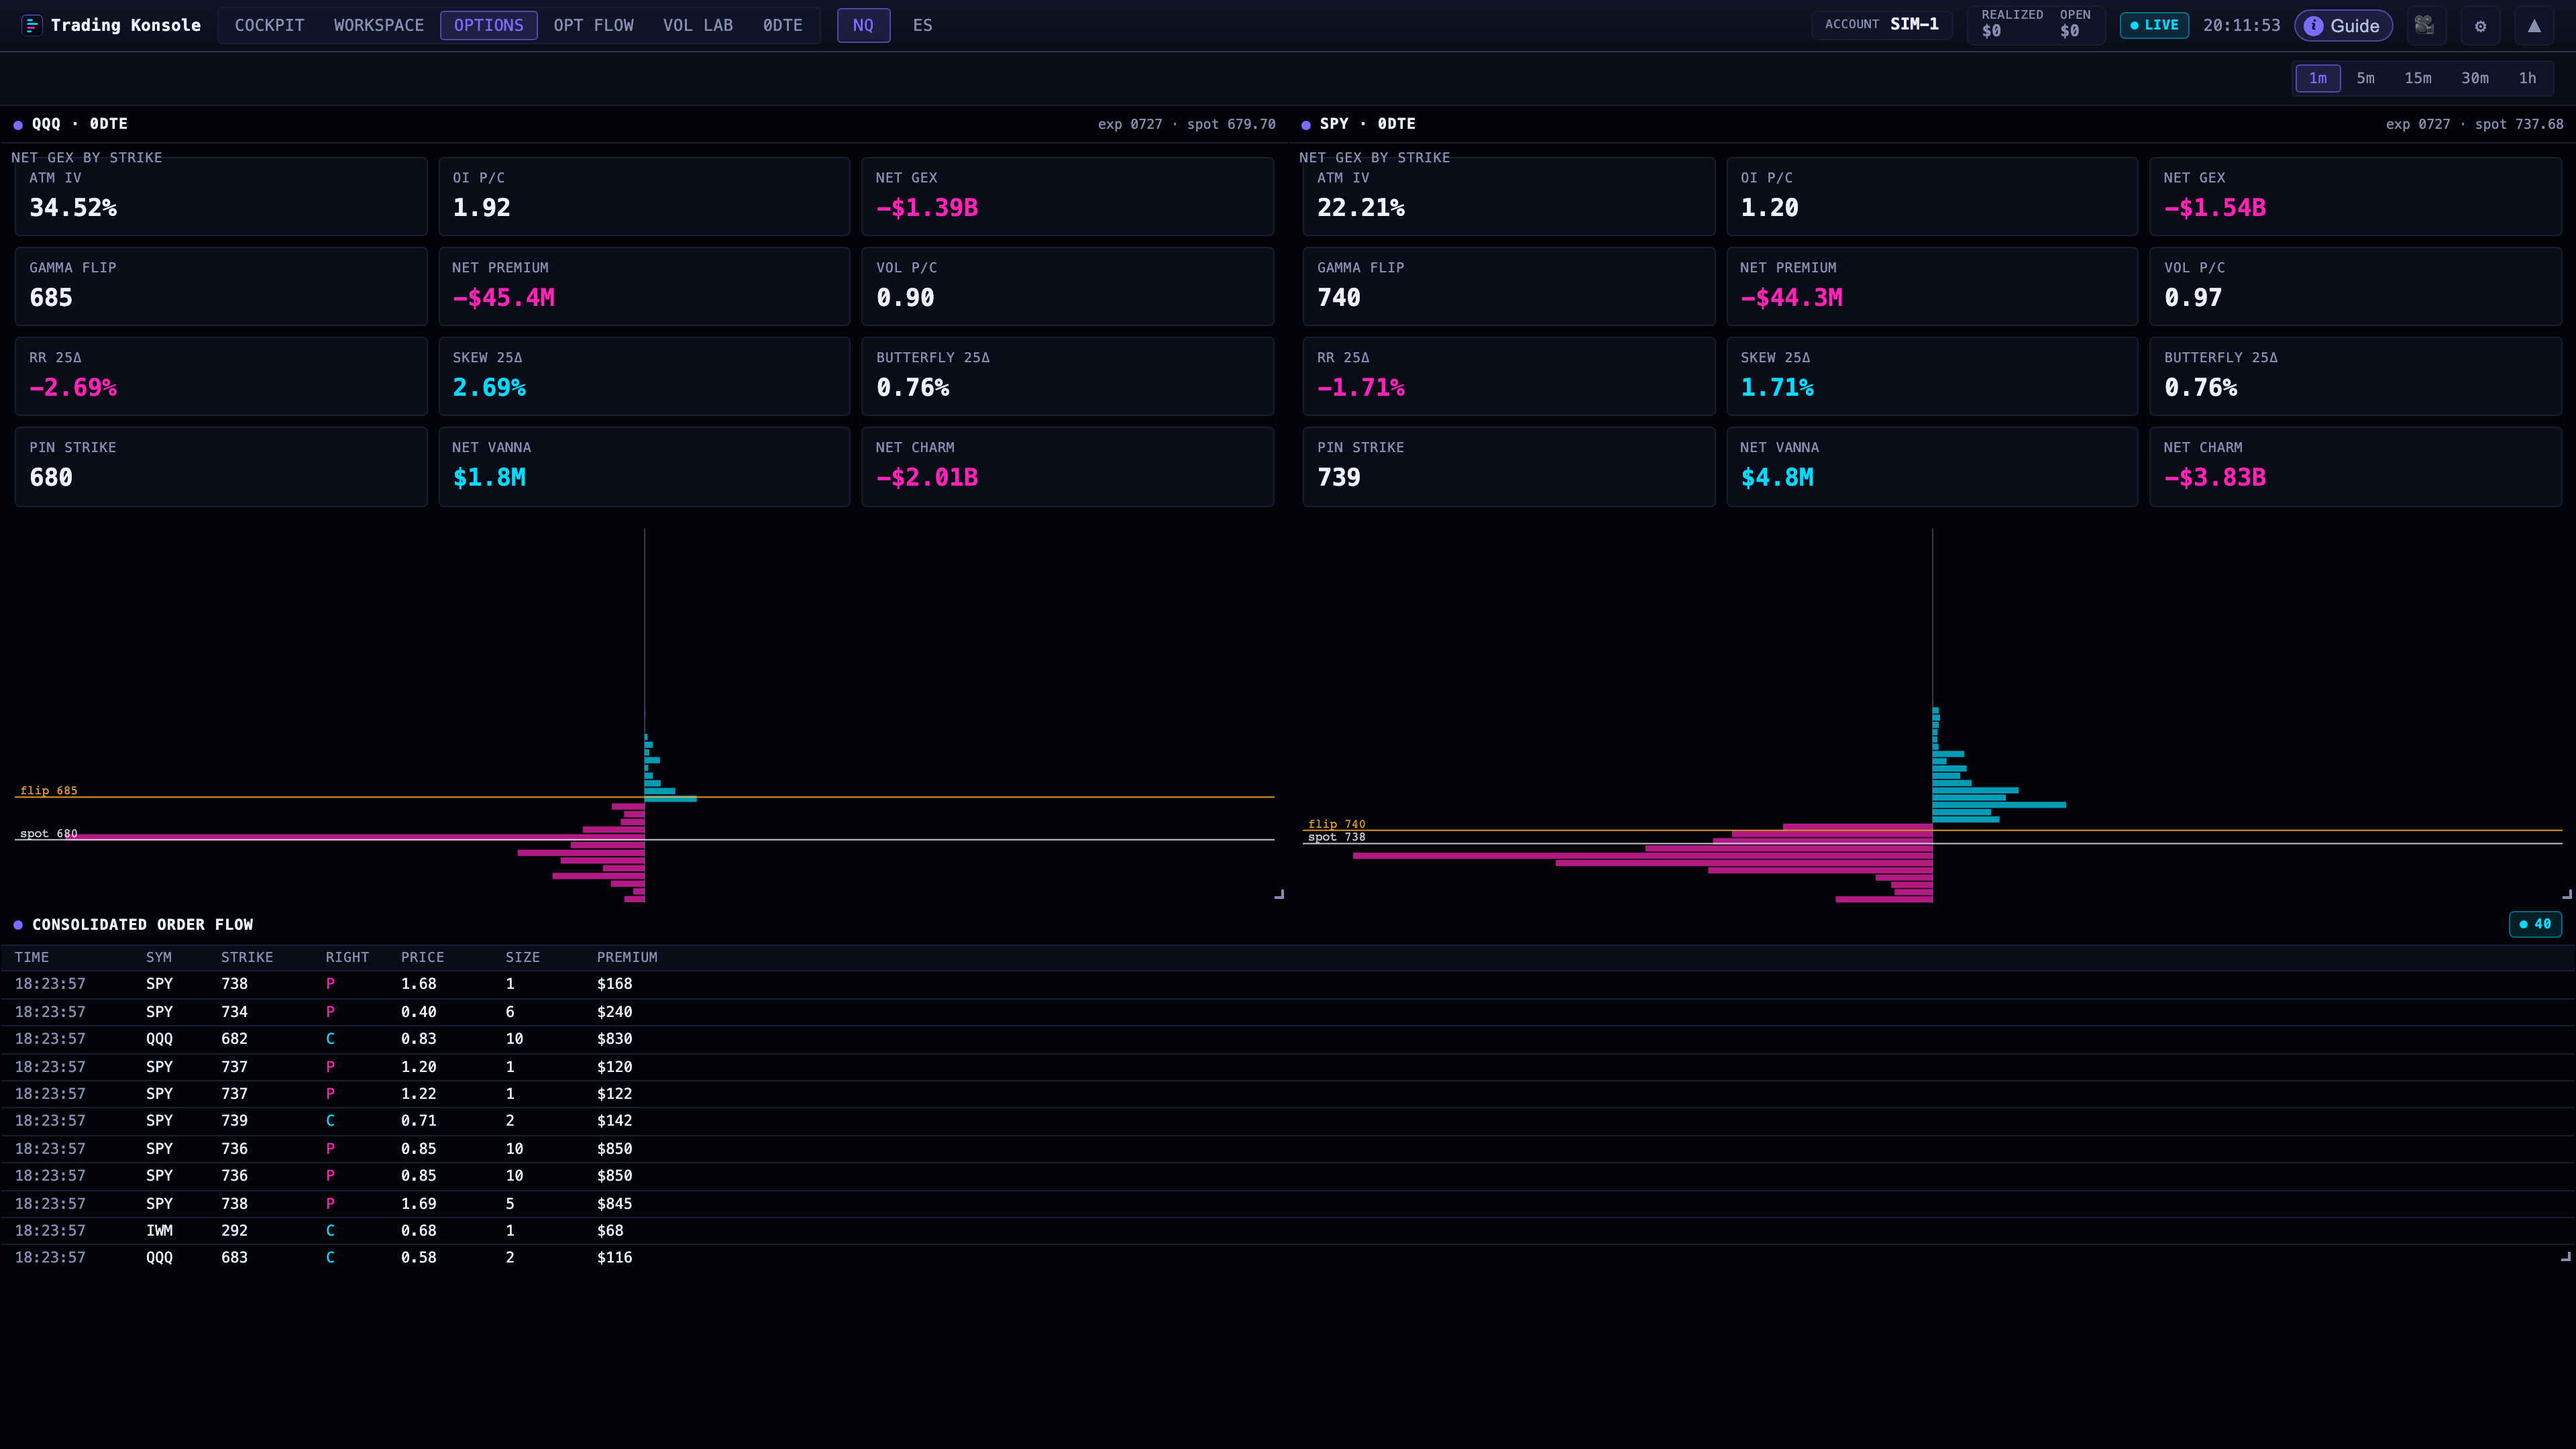Click QQQ PIN STRIKE 680 card
Image resolution: width=2576 pixels, height=1449 pixels.
click(221, 466)
